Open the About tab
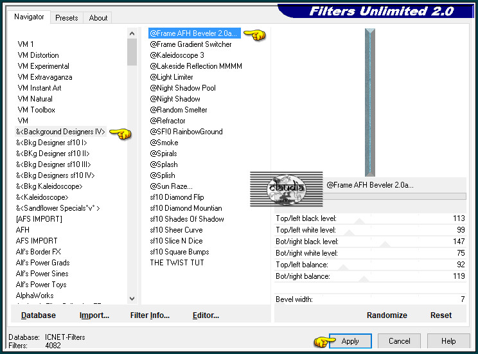Screen dimensions: 478x354 pyautogui.click(x=98, y=18)
